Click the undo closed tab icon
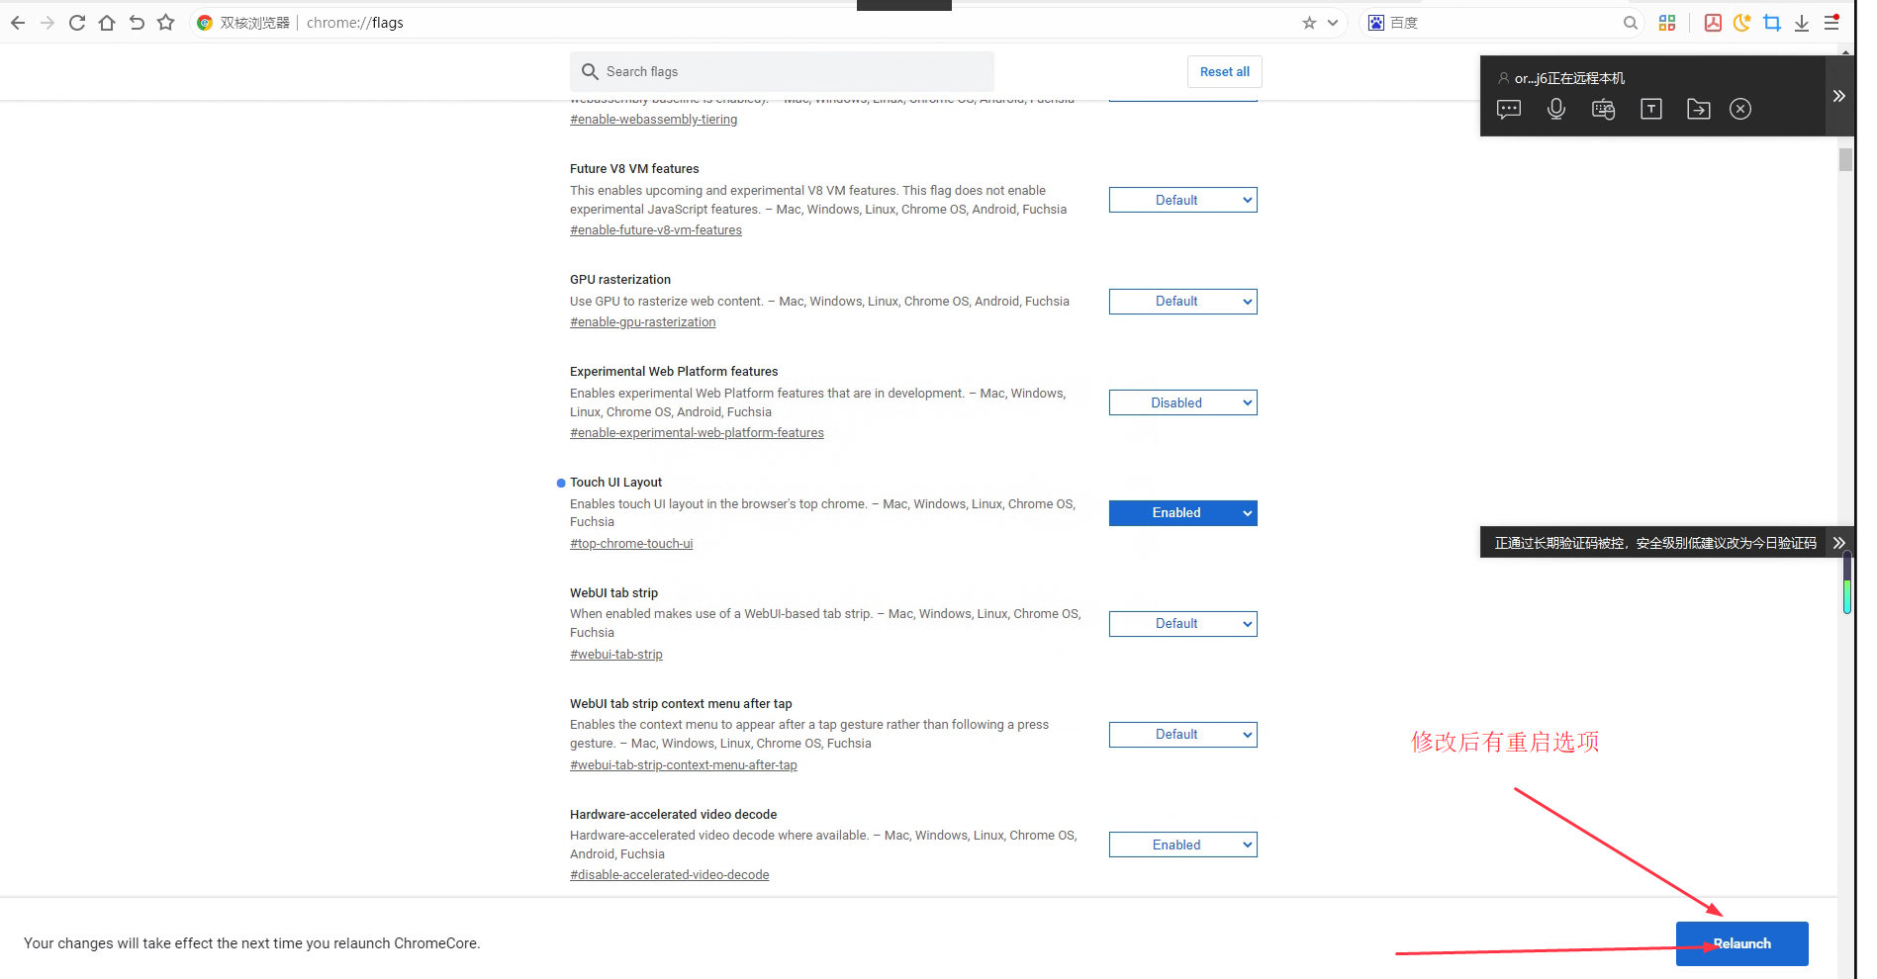1877x979 pixels. [137, 23]
